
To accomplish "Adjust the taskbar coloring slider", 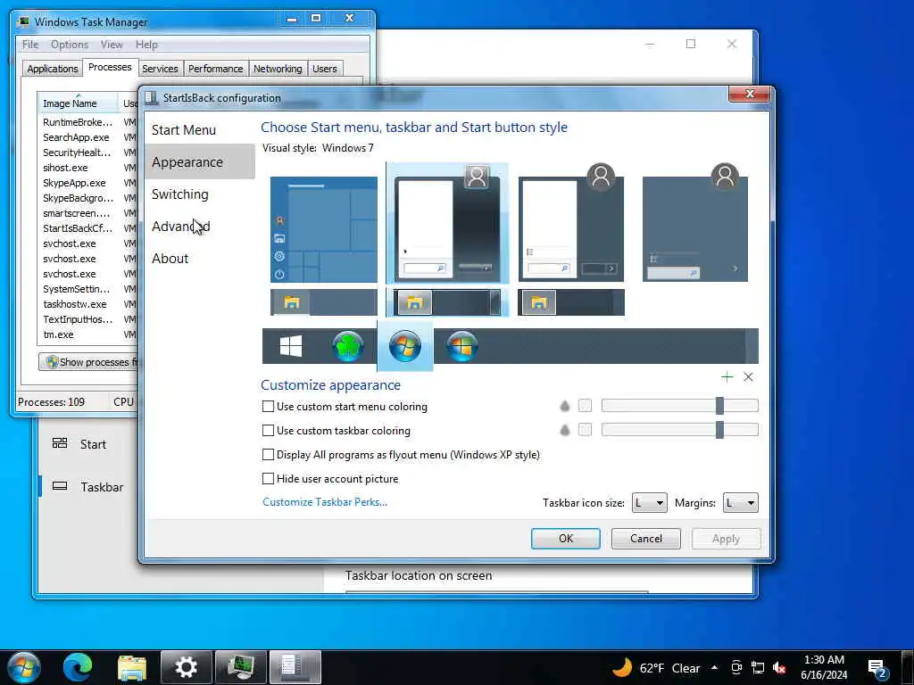I will click(679, 430).
